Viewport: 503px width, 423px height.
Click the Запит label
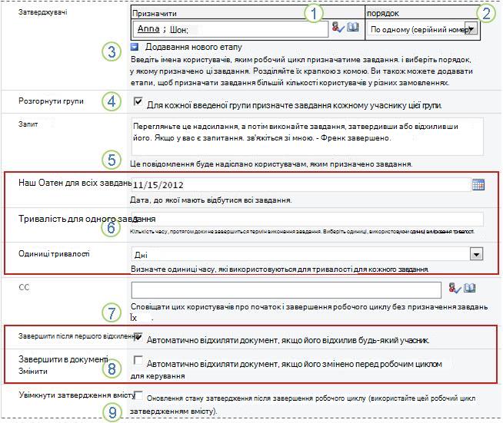coord(28,124)
